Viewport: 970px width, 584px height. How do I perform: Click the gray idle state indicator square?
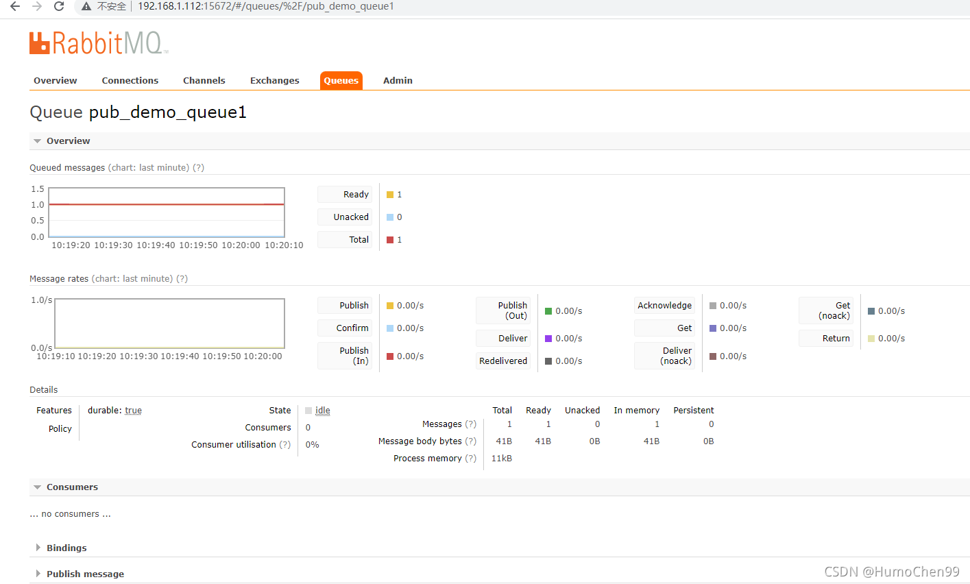308,411
